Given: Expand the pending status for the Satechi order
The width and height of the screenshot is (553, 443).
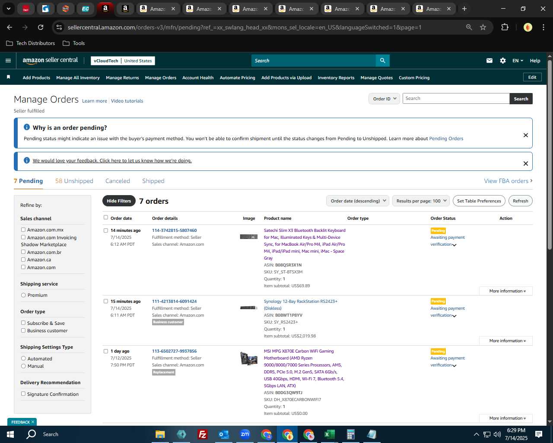Looking at the screenshot, I should [x=454, y=245].
